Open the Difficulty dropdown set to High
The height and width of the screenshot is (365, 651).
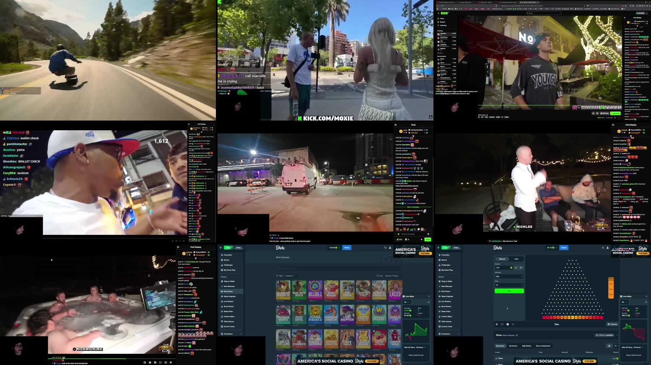pos(509,276)
